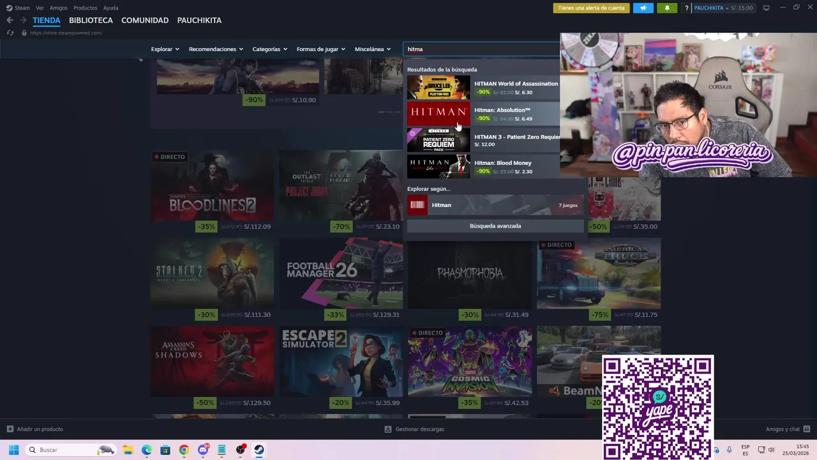Open Discord from taskbar
This screenshot has width=817, height=460.
(x=203, y=450)
